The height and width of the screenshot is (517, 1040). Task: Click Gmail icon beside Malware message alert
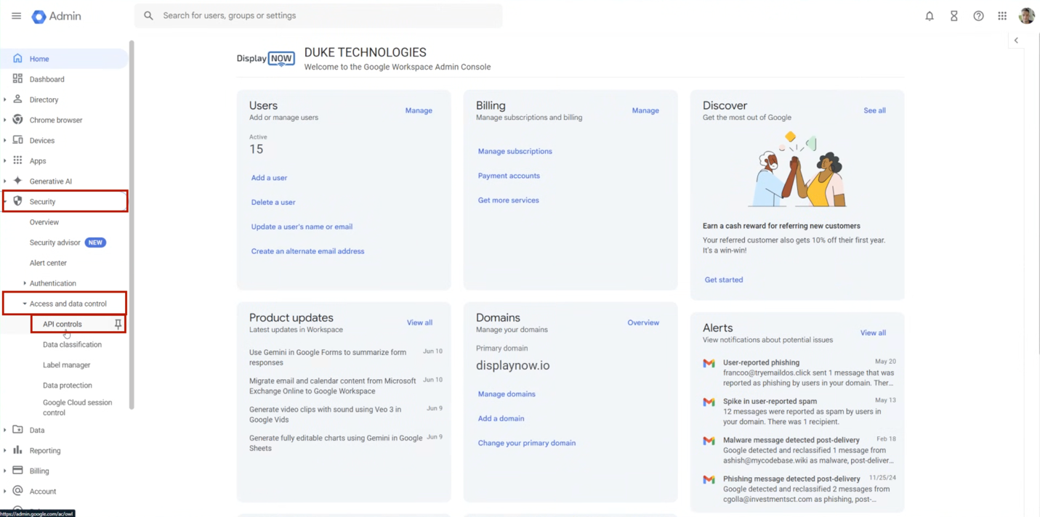coord(709,441)
